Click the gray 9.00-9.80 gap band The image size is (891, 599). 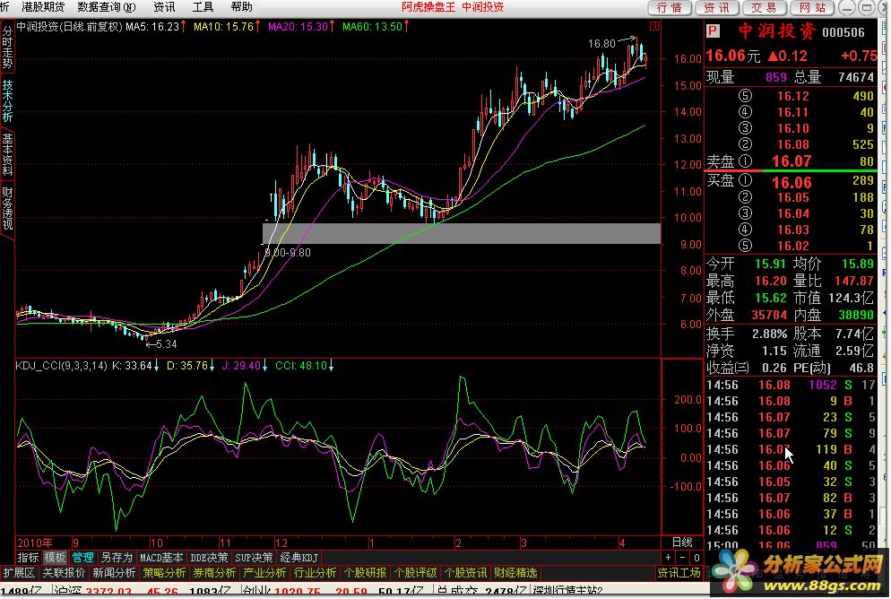coord(461,233)
